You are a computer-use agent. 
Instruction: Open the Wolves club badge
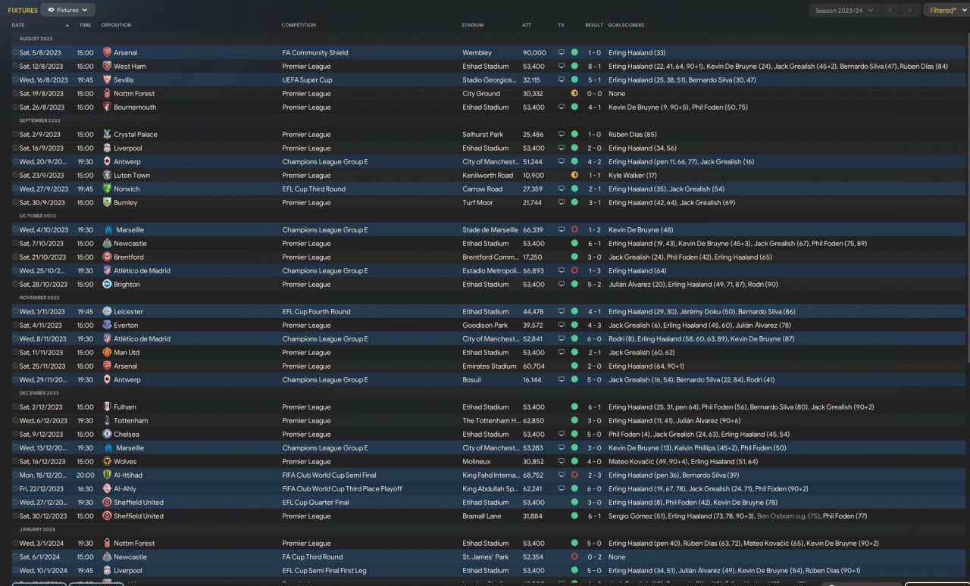coord(107,462)
